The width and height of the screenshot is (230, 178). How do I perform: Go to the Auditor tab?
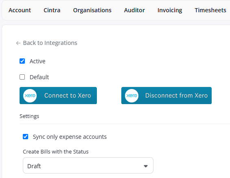coord(134,10)
